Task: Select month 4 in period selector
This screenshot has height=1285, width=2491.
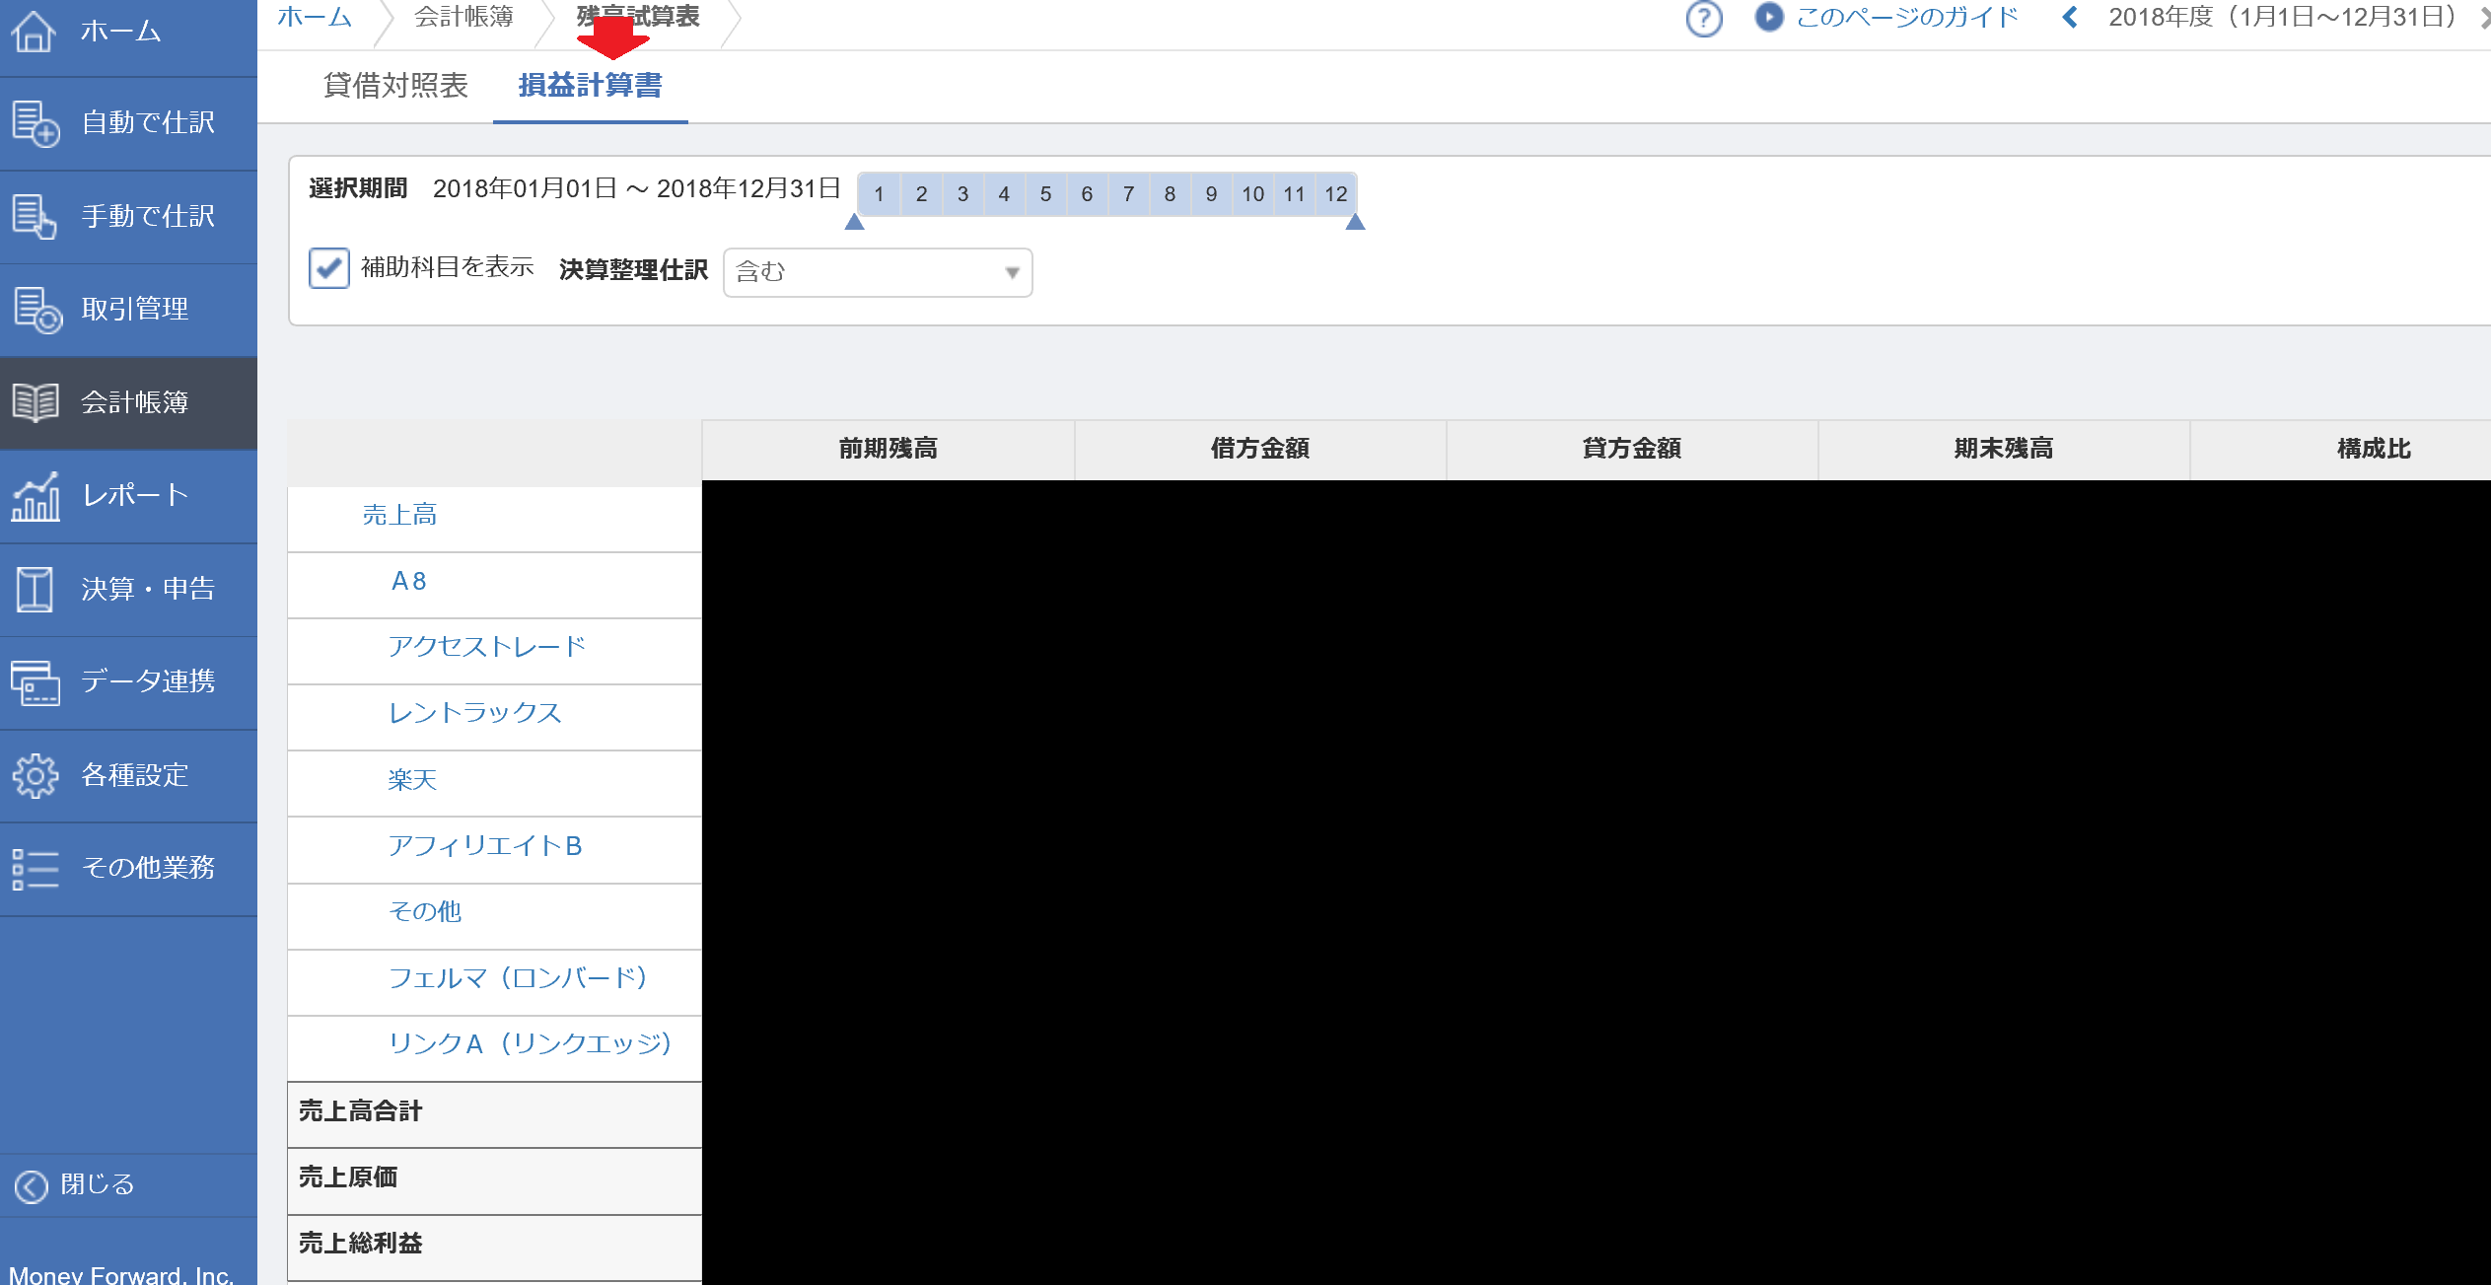Action: point(1004,194)
